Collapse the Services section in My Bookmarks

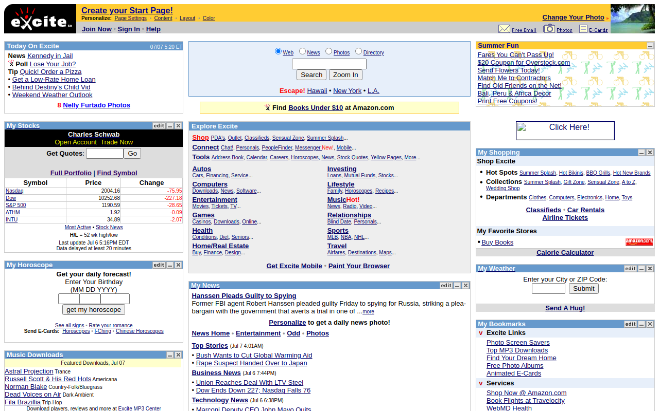tap(480, 383)
